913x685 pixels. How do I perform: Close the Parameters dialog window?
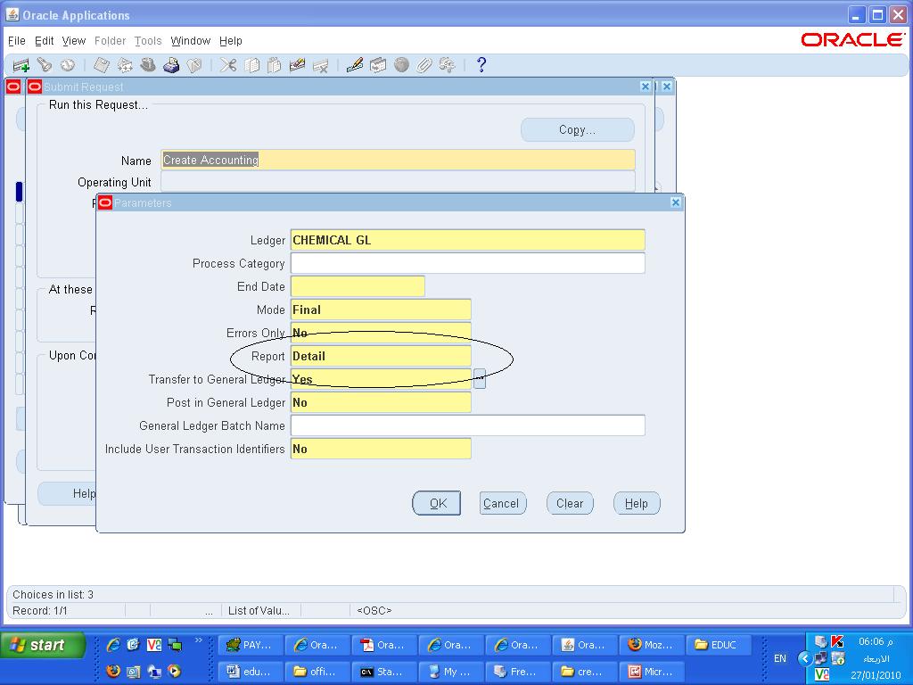pos(675,202)
